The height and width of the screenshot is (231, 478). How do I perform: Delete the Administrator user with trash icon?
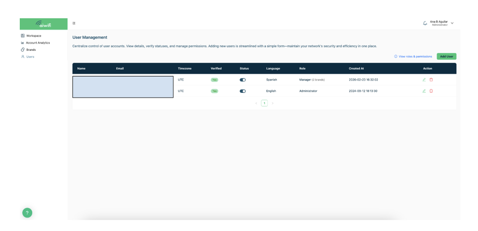click(431, 91)
